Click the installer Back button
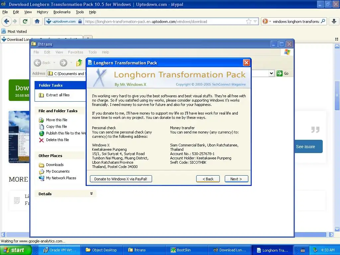 coord(208,179)
